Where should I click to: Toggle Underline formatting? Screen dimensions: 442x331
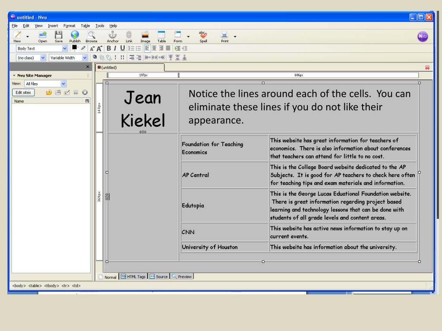tap(122, 48)
